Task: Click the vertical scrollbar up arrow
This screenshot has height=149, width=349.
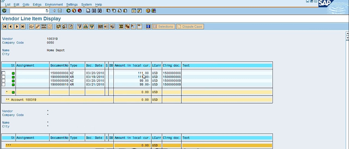Action: 347,33
